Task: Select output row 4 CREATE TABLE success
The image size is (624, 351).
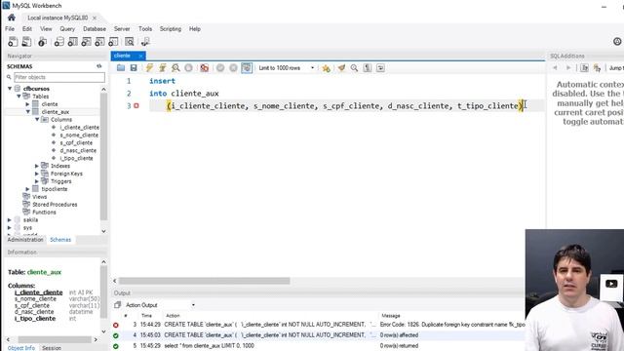Action: pyautogui.click(x=319, y=335)
